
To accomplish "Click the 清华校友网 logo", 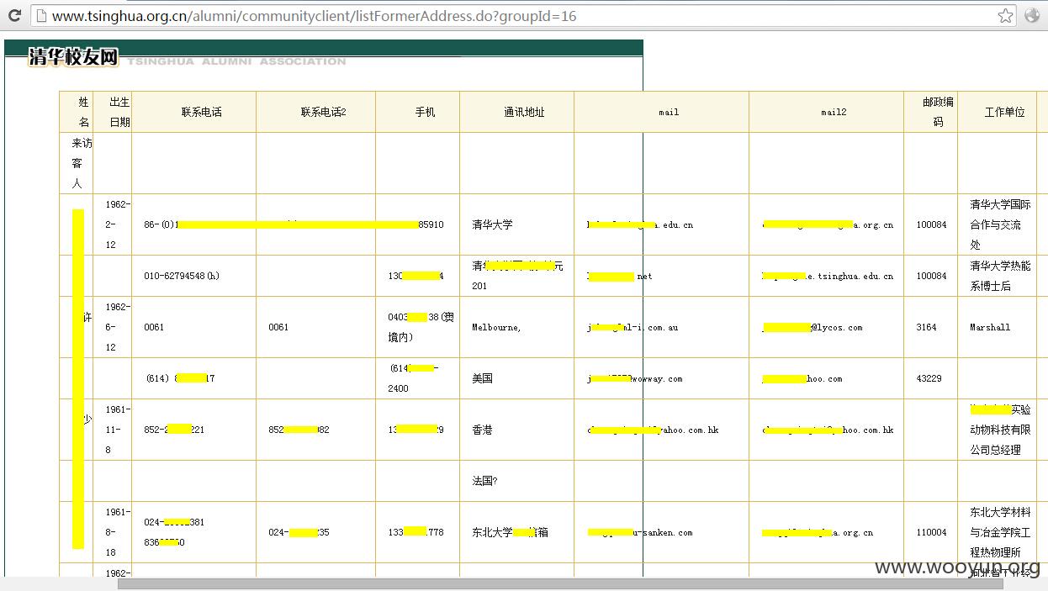I will [73, 57].
